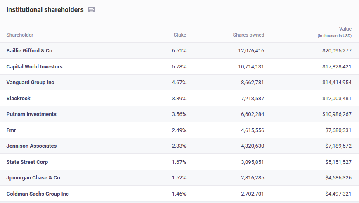The image size is (359, 203).
Task: Click the Institutional shareholders heading
Action: [45, 9]
